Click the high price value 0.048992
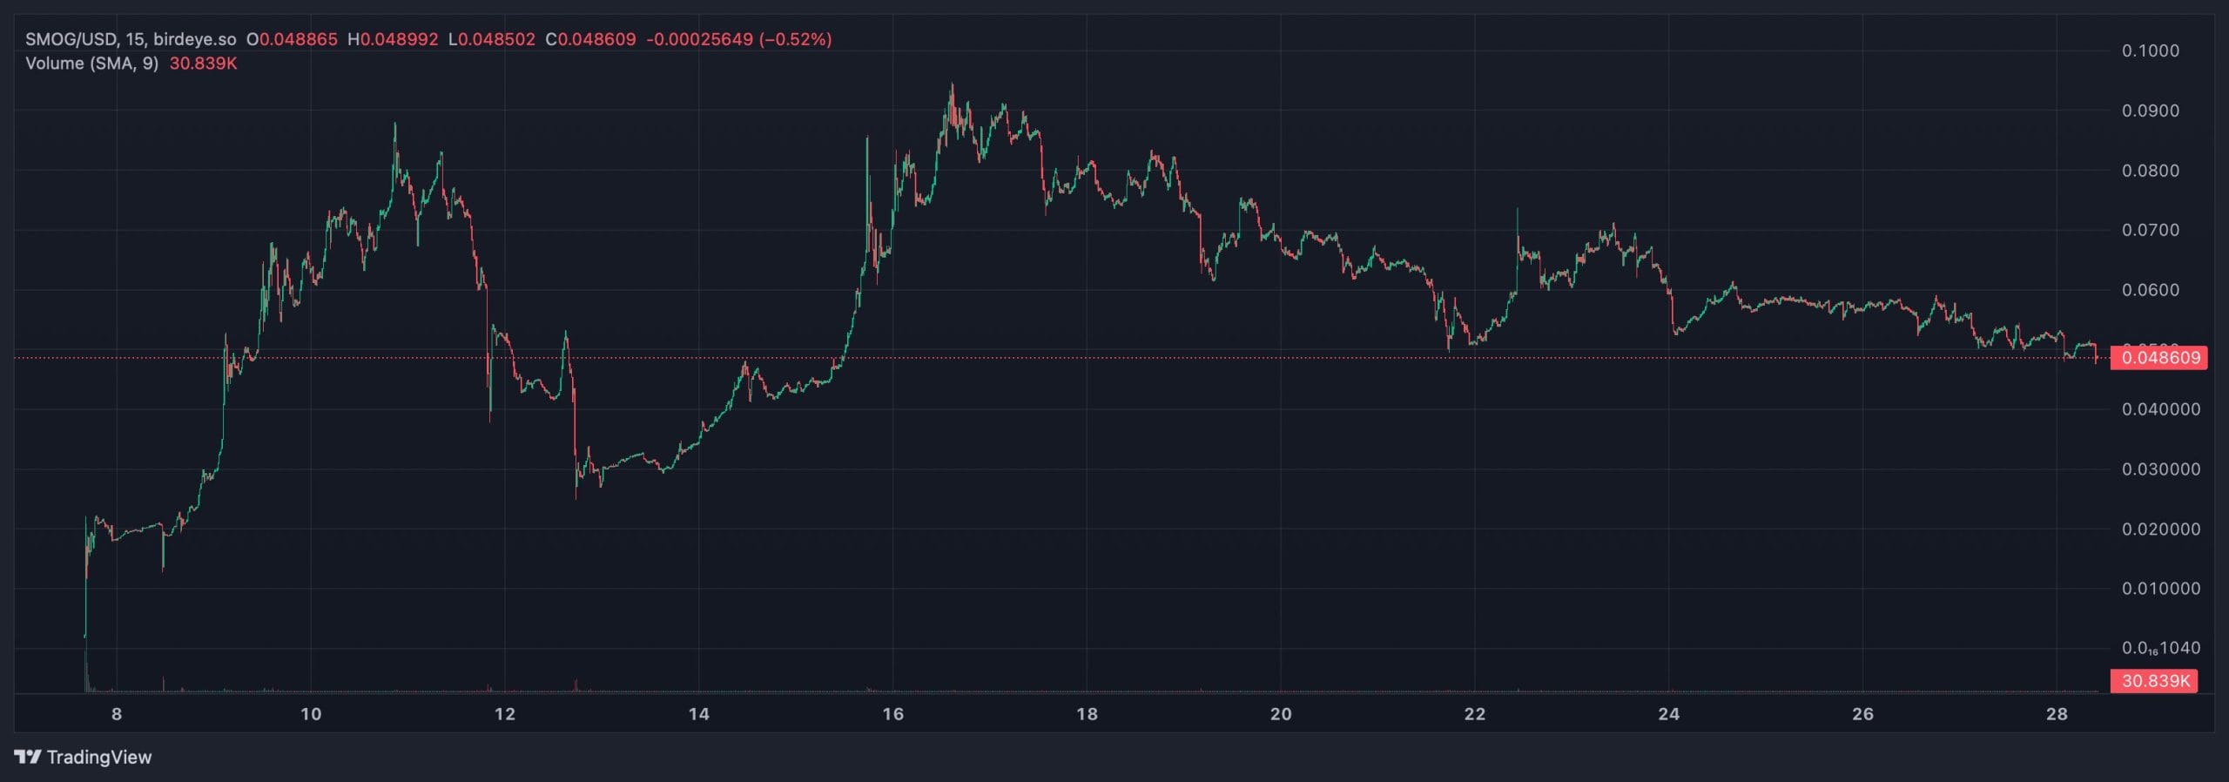2229x782 pixels. (399, 39)
